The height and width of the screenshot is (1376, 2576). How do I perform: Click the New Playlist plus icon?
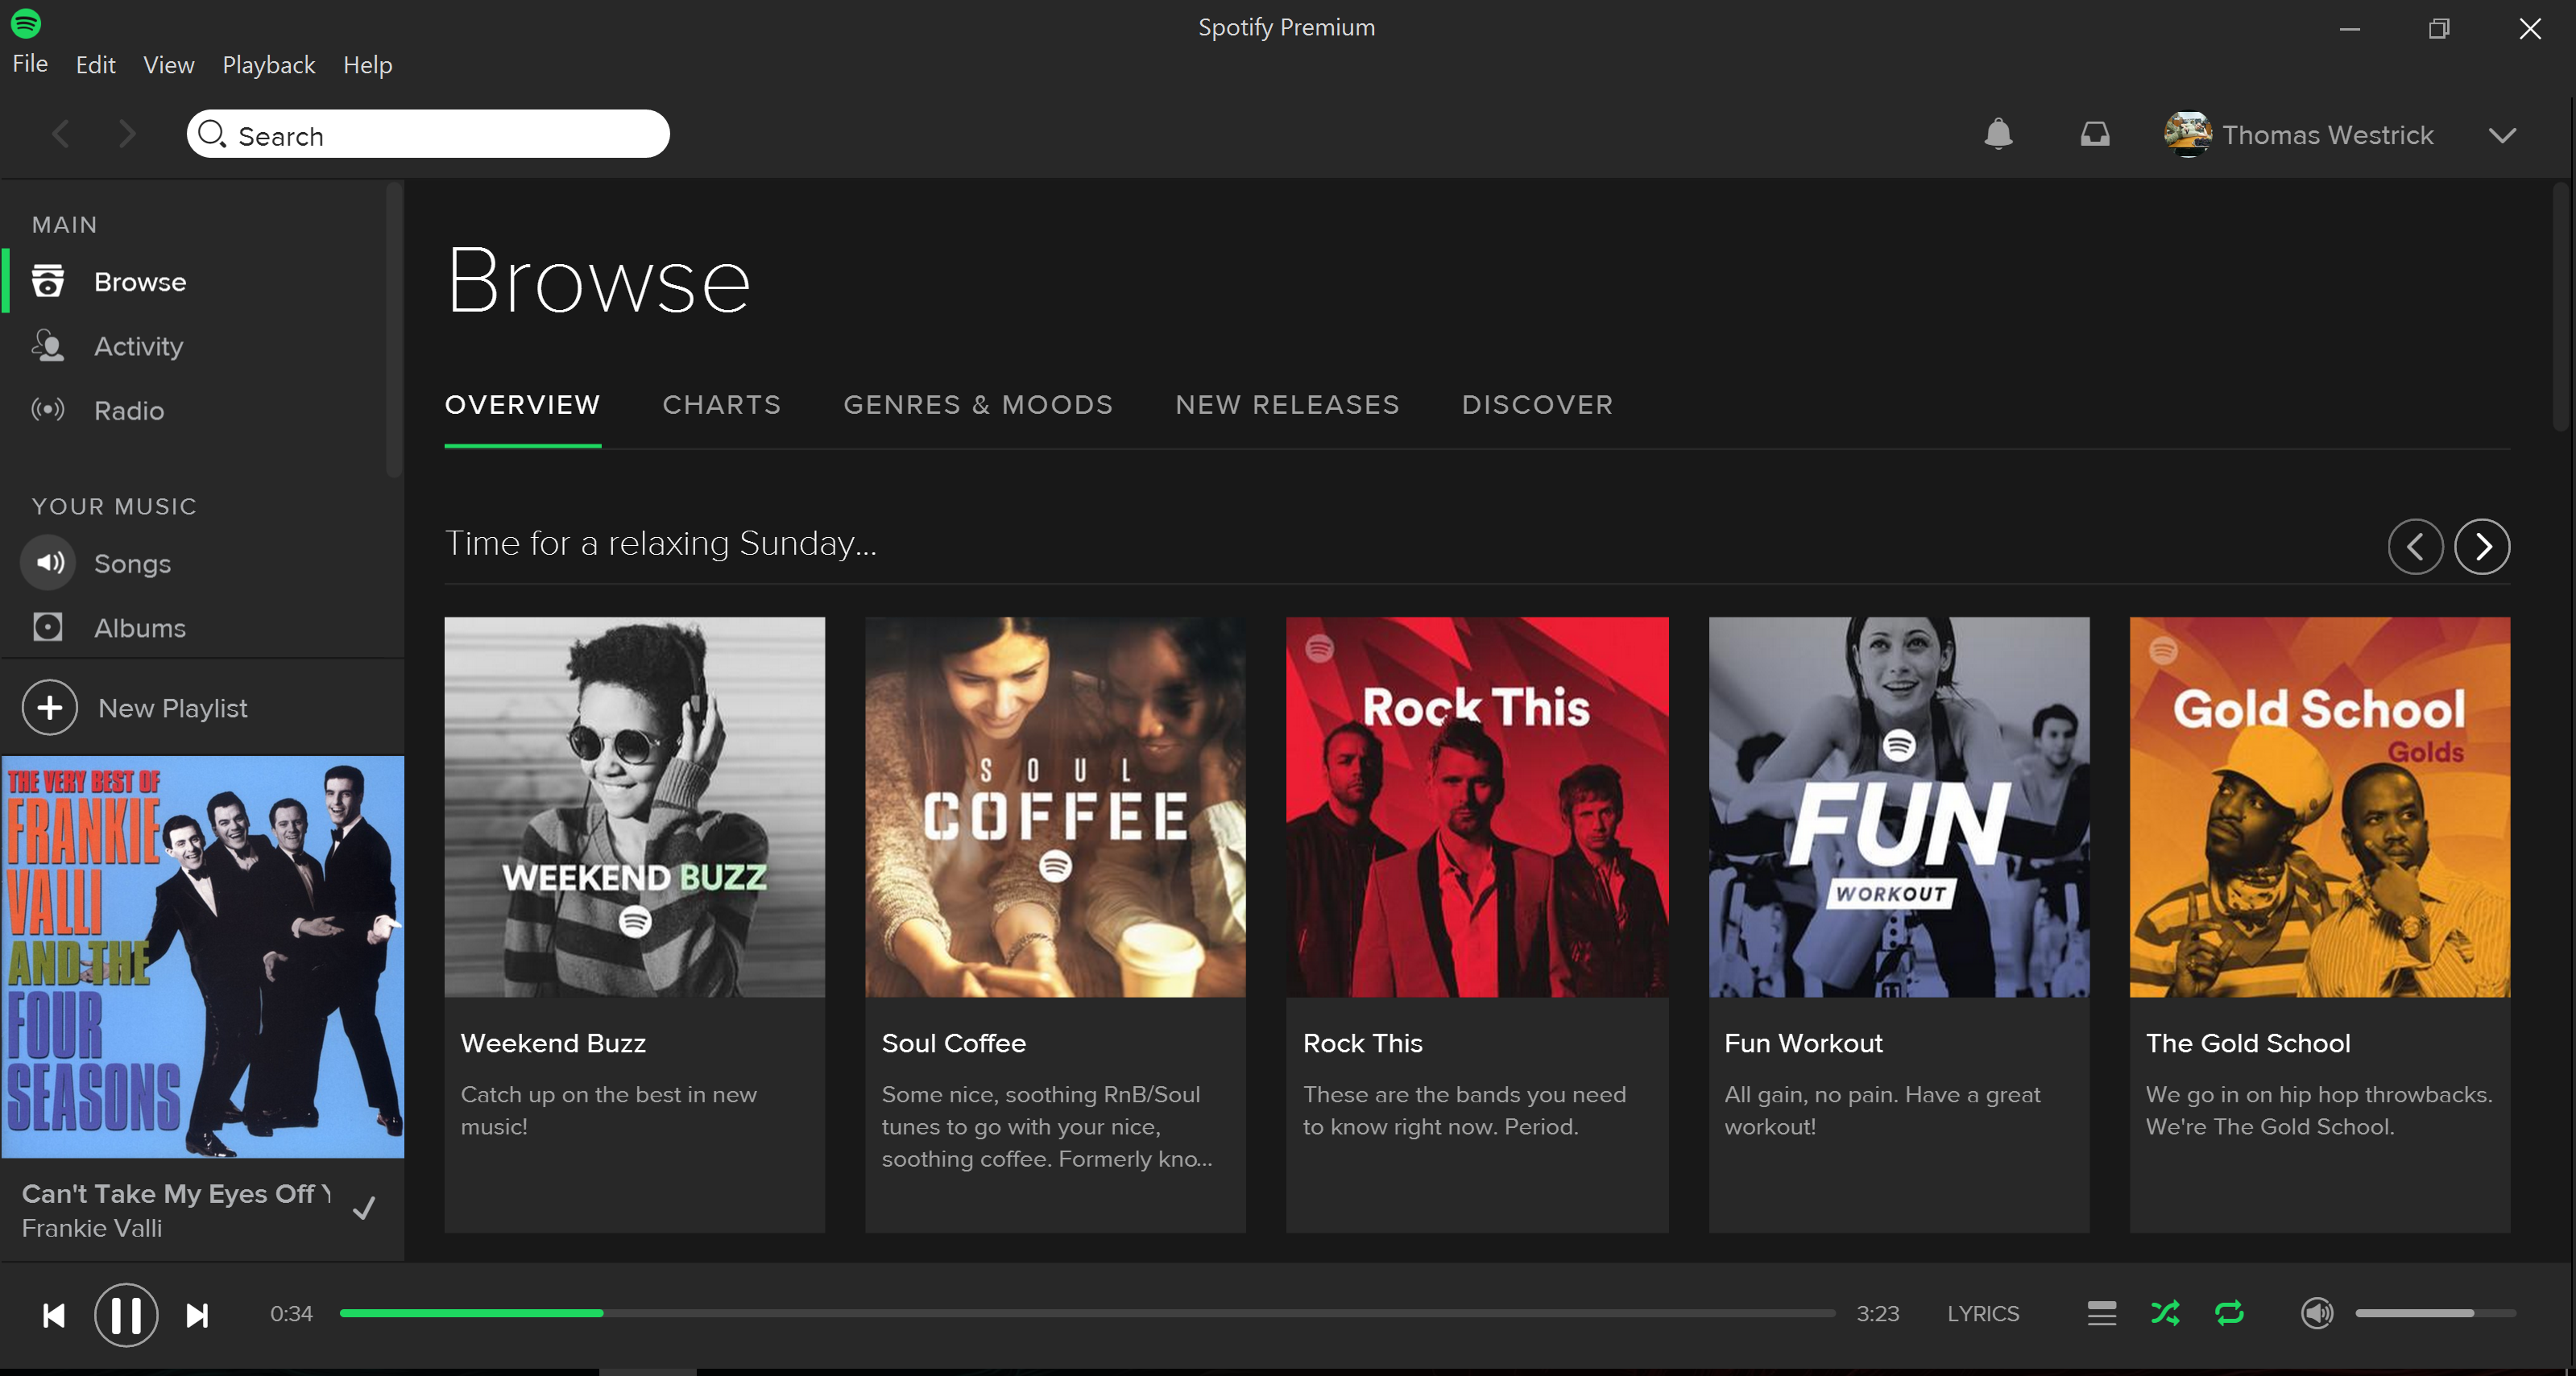[x=50, y=708]
